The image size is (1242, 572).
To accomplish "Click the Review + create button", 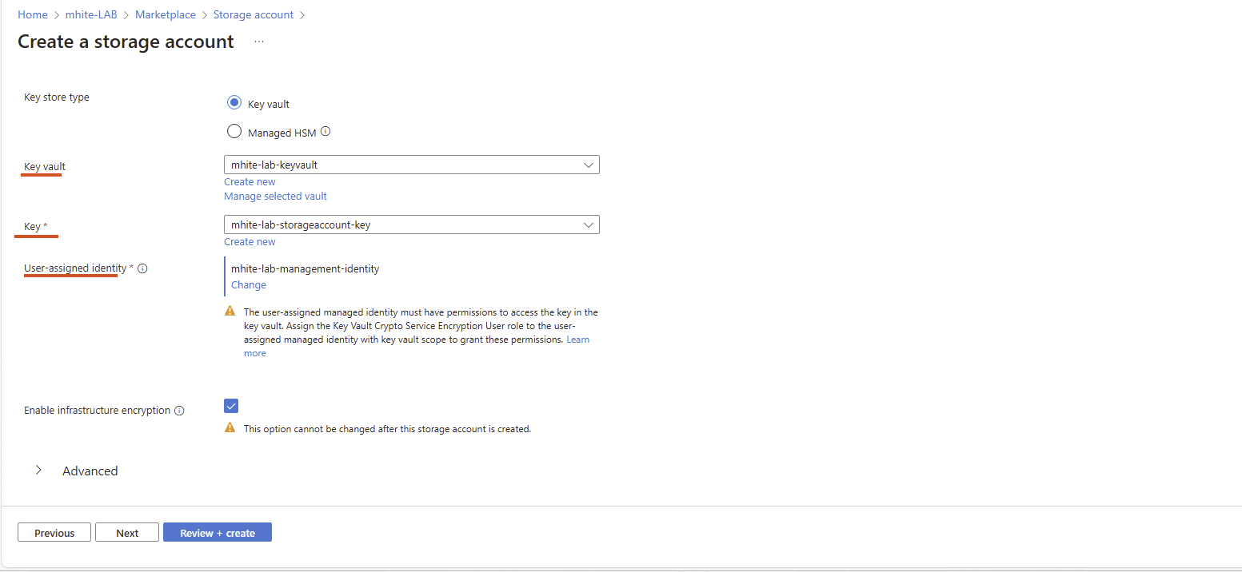I will pyautogui.click(x=218, y=533).
